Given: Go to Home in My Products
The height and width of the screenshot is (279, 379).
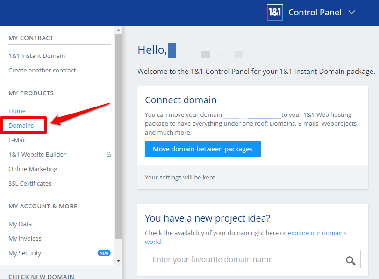Looking at the screenshot, I should [x=17, y=111].
